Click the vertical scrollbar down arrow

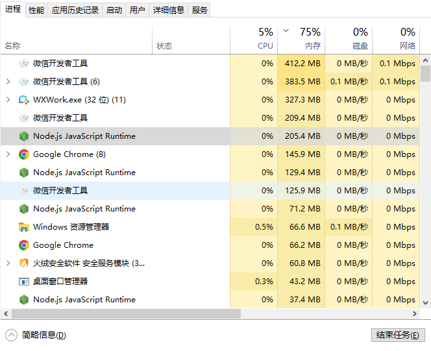coord(426,303)
